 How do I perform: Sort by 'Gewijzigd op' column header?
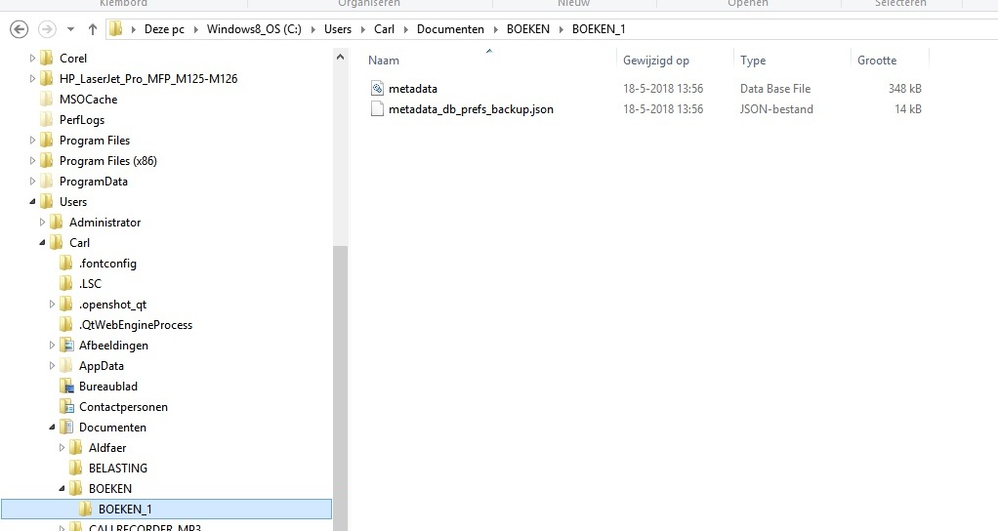[656, 61]
